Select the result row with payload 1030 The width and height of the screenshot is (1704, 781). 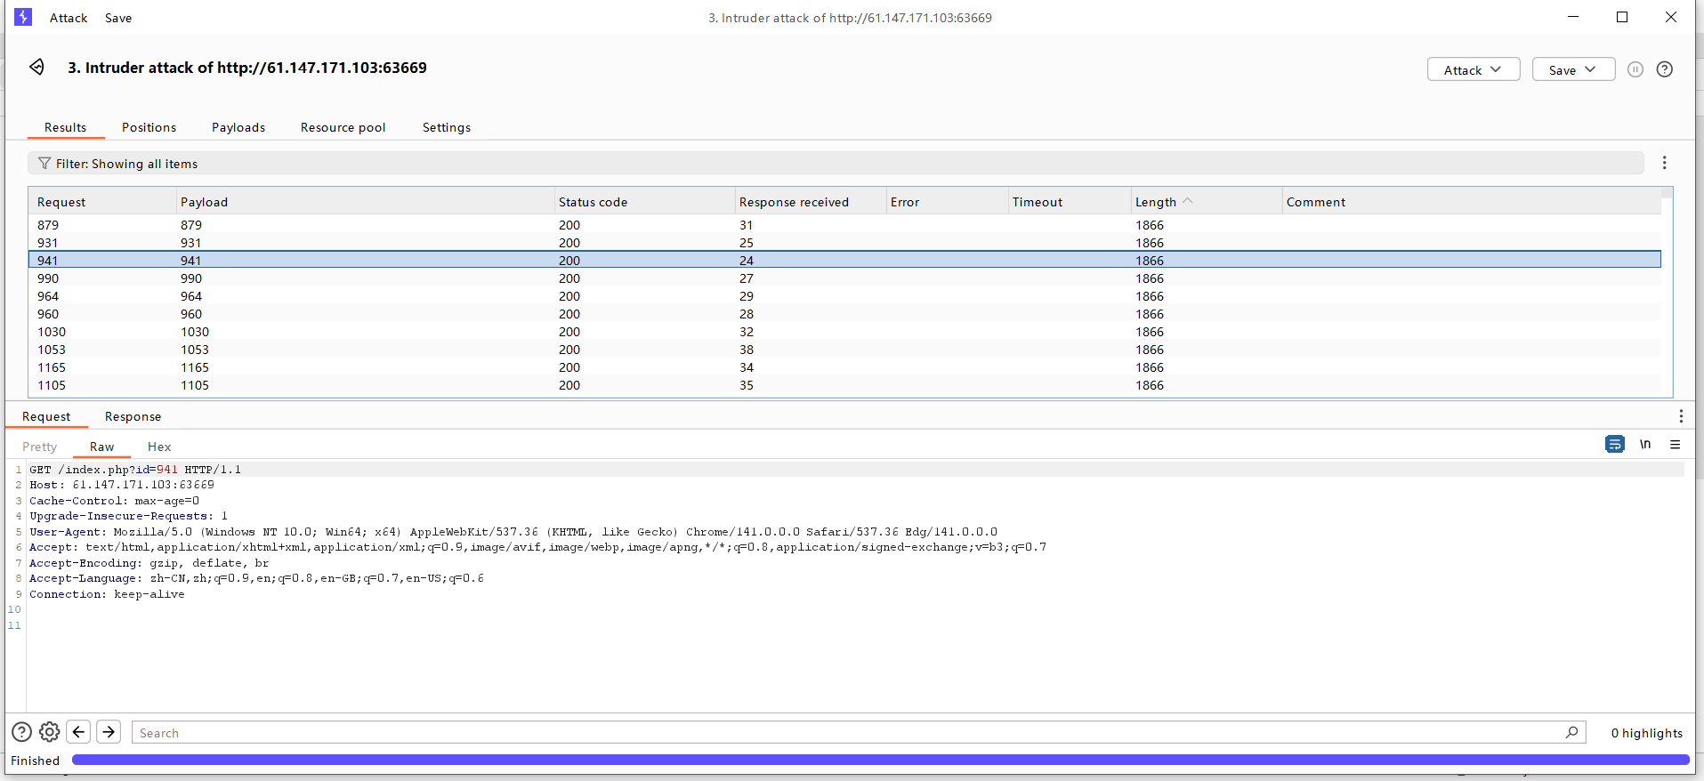pos(195,332)
